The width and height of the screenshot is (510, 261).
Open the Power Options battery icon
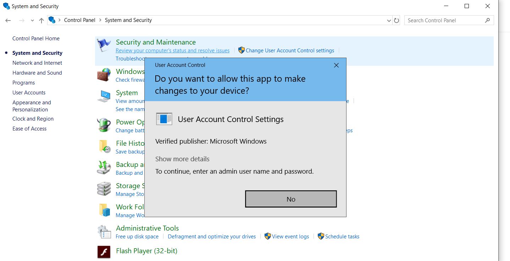tap(104, 125)
